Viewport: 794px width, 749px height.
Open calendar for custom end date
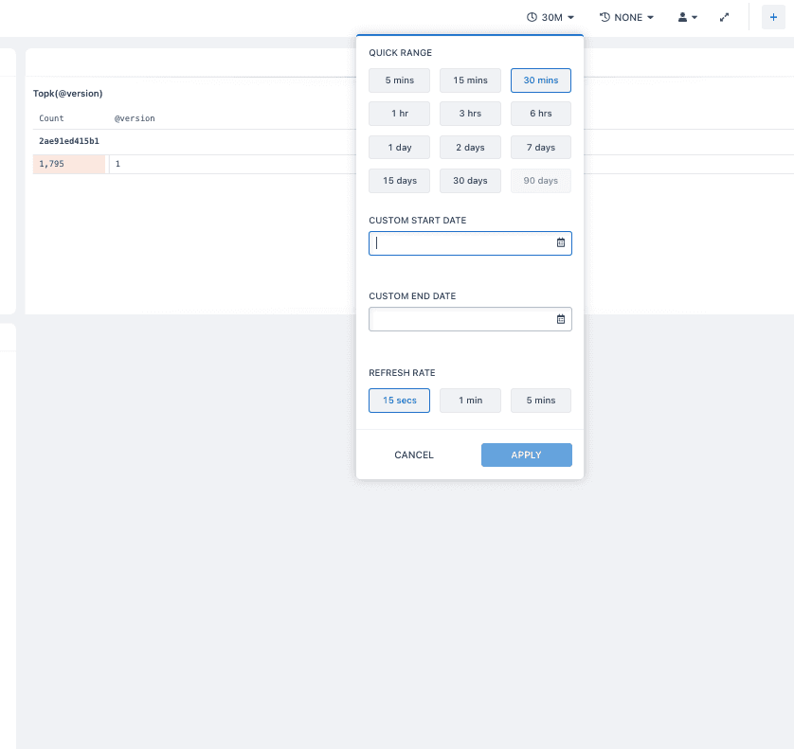coord(561,319)
